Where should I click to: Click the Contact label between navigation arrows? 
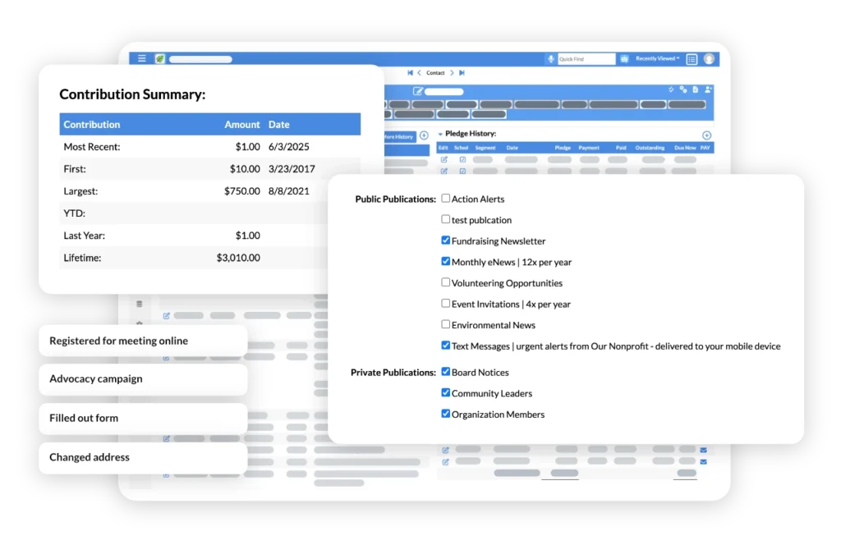point(435,73)
